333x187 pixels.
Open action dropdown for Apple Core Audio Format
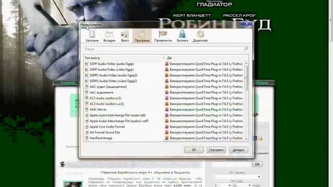[204, 127]
